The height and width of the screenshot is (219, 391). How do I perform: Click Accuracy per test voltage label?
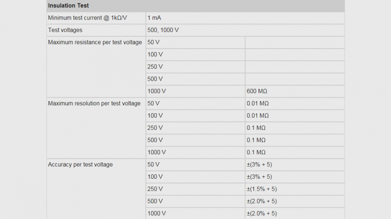pos(80,164)
